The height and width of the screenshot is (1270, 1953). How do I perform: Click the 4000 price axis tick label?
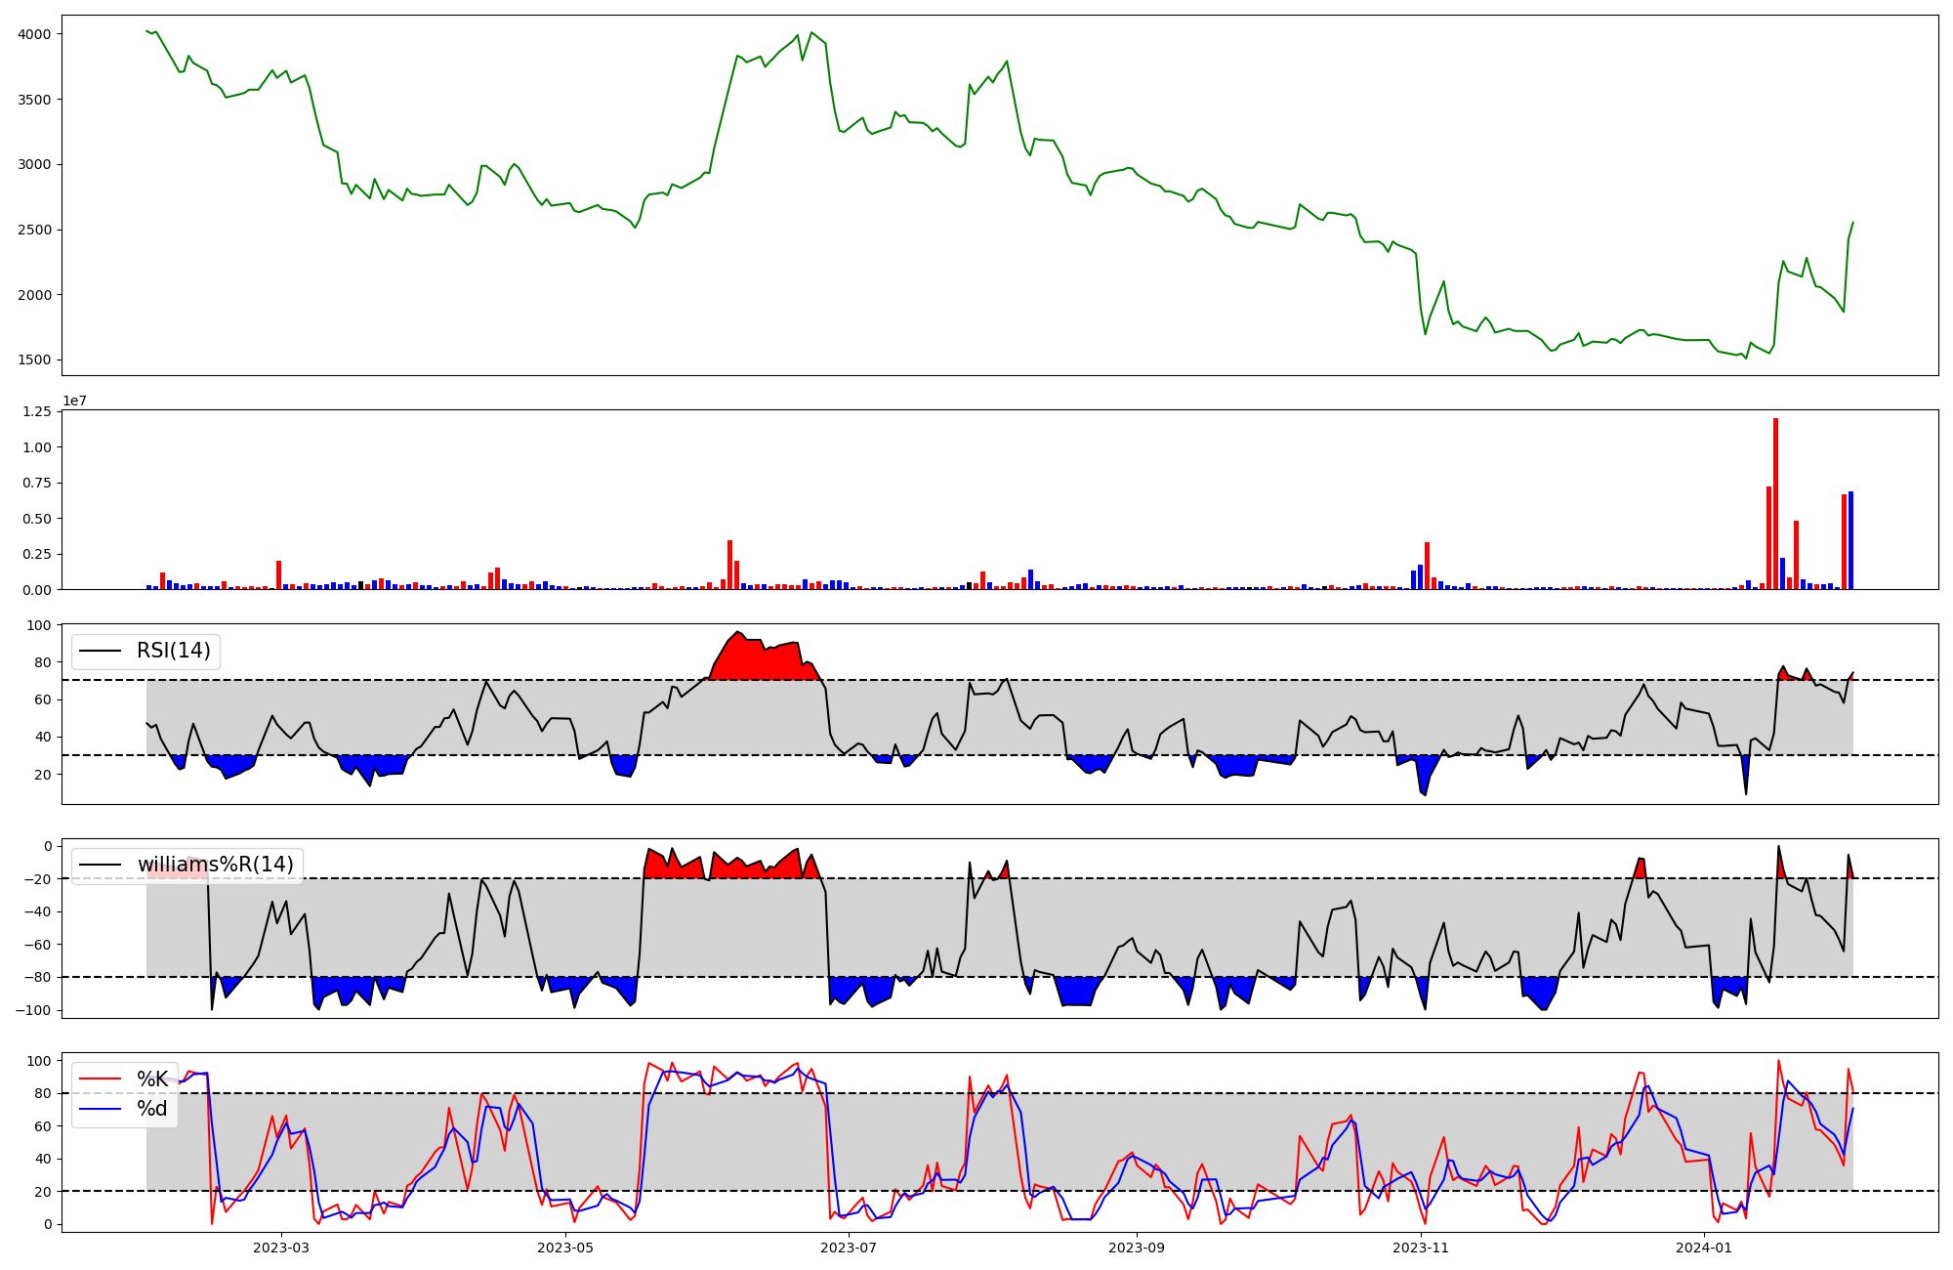[35, 34]
